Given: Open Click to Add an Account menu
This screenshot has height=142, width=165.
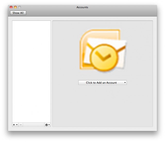Looking at the screenshot, I should click(103, 83).
